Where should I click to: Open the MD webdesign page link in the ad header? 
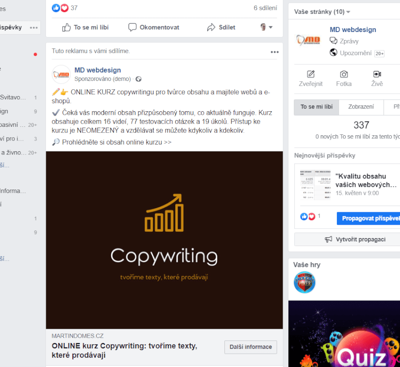[98, 70]
